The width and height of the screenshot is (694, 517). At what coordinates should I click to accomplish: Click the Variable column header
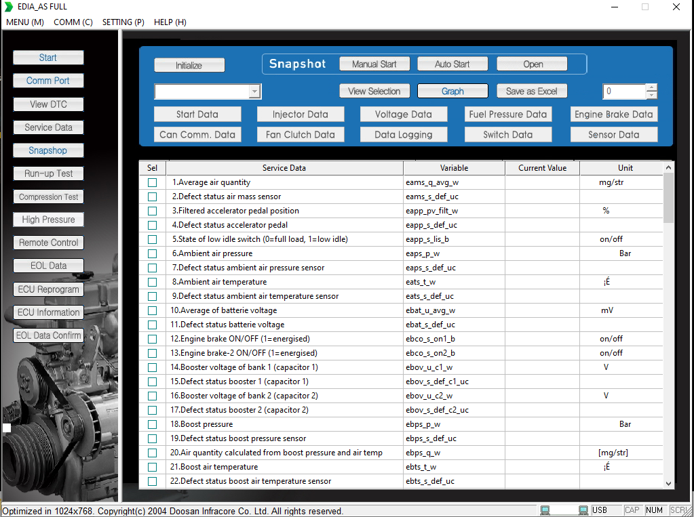(454, 168)
